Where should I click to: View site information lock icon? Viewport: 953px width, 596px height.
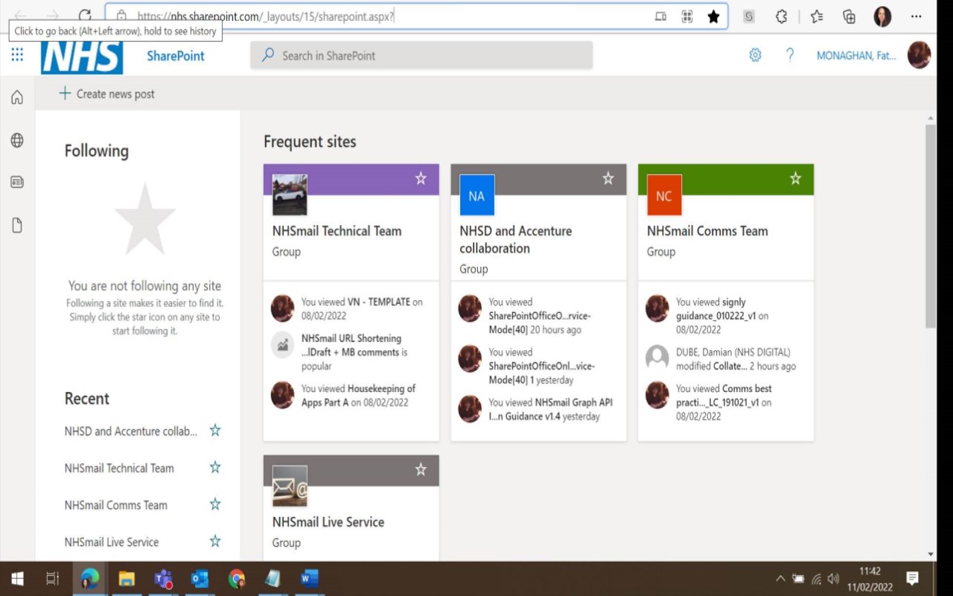click(121, 16)
